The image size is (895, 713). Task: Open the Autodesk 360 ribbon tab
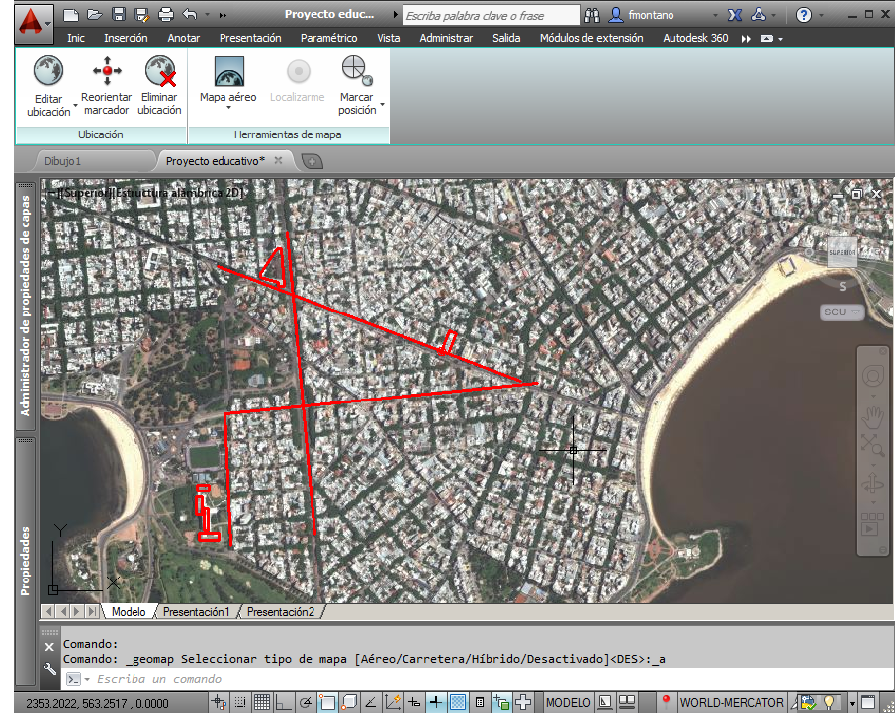click(x=695, y=38)
